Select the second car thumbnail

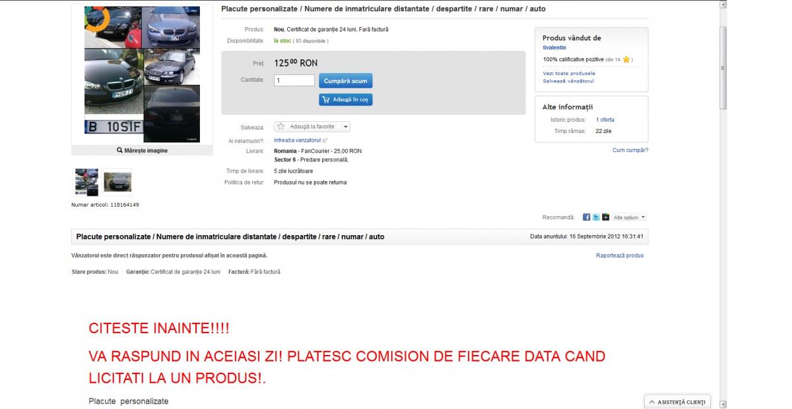(117, 182)
